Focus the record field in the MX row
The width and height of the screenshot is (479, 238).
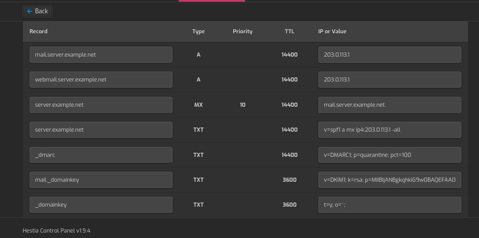(101, 105)
